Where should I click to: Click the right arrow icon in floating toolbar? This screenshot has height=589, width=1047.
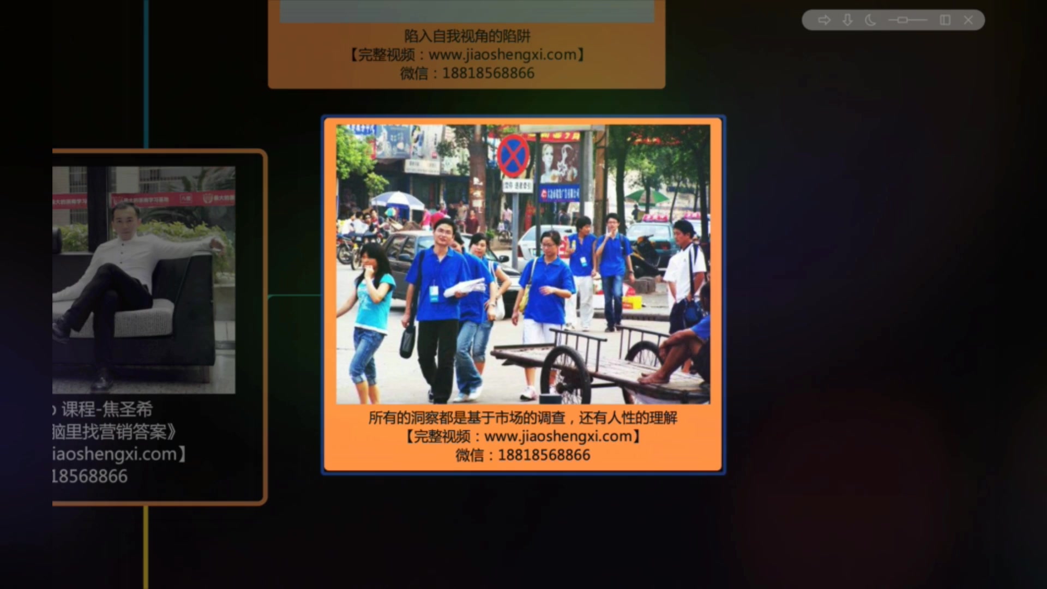point(824,20)
